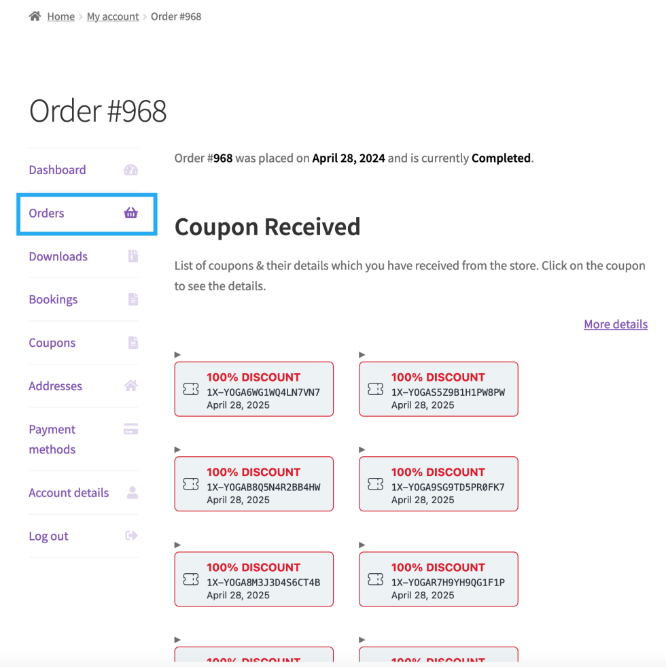Click the Account details person icon
Screen dimensions: 666x667
tap(133, 492)
